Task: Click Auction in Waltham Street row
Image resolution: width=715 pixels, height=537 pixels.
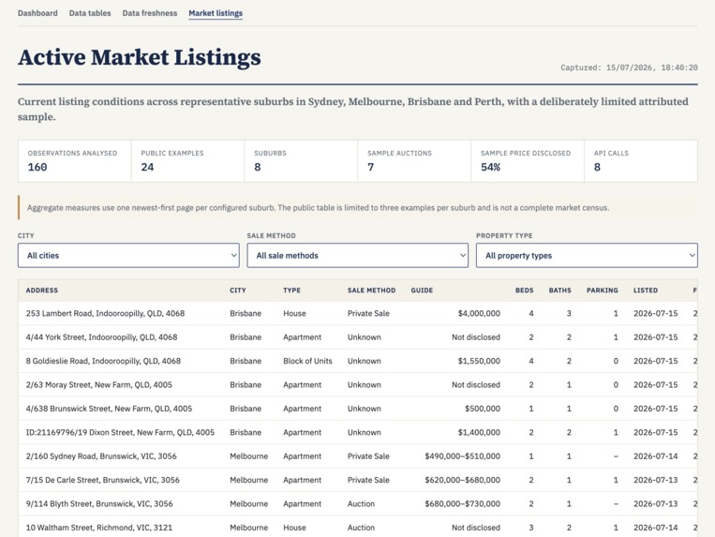Action: click(361, 528)
